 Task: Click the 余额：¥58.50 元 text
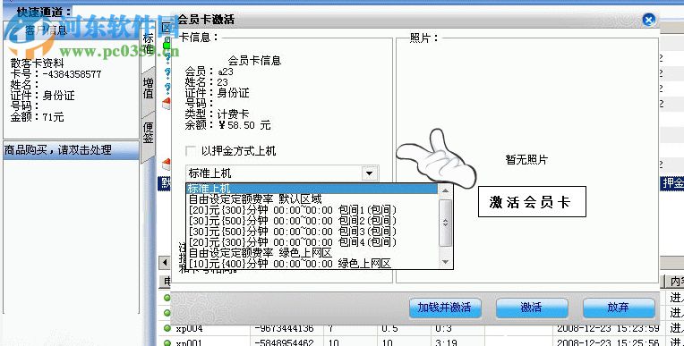point(227,125)
